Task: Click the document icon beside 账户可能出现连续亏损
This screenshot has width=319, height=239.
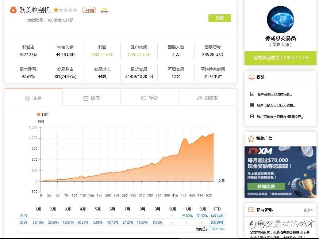Action: 252,94
